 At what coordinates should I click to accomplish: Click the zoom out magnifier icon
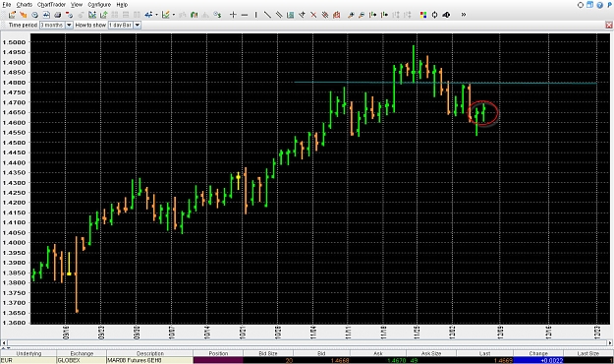362,15
